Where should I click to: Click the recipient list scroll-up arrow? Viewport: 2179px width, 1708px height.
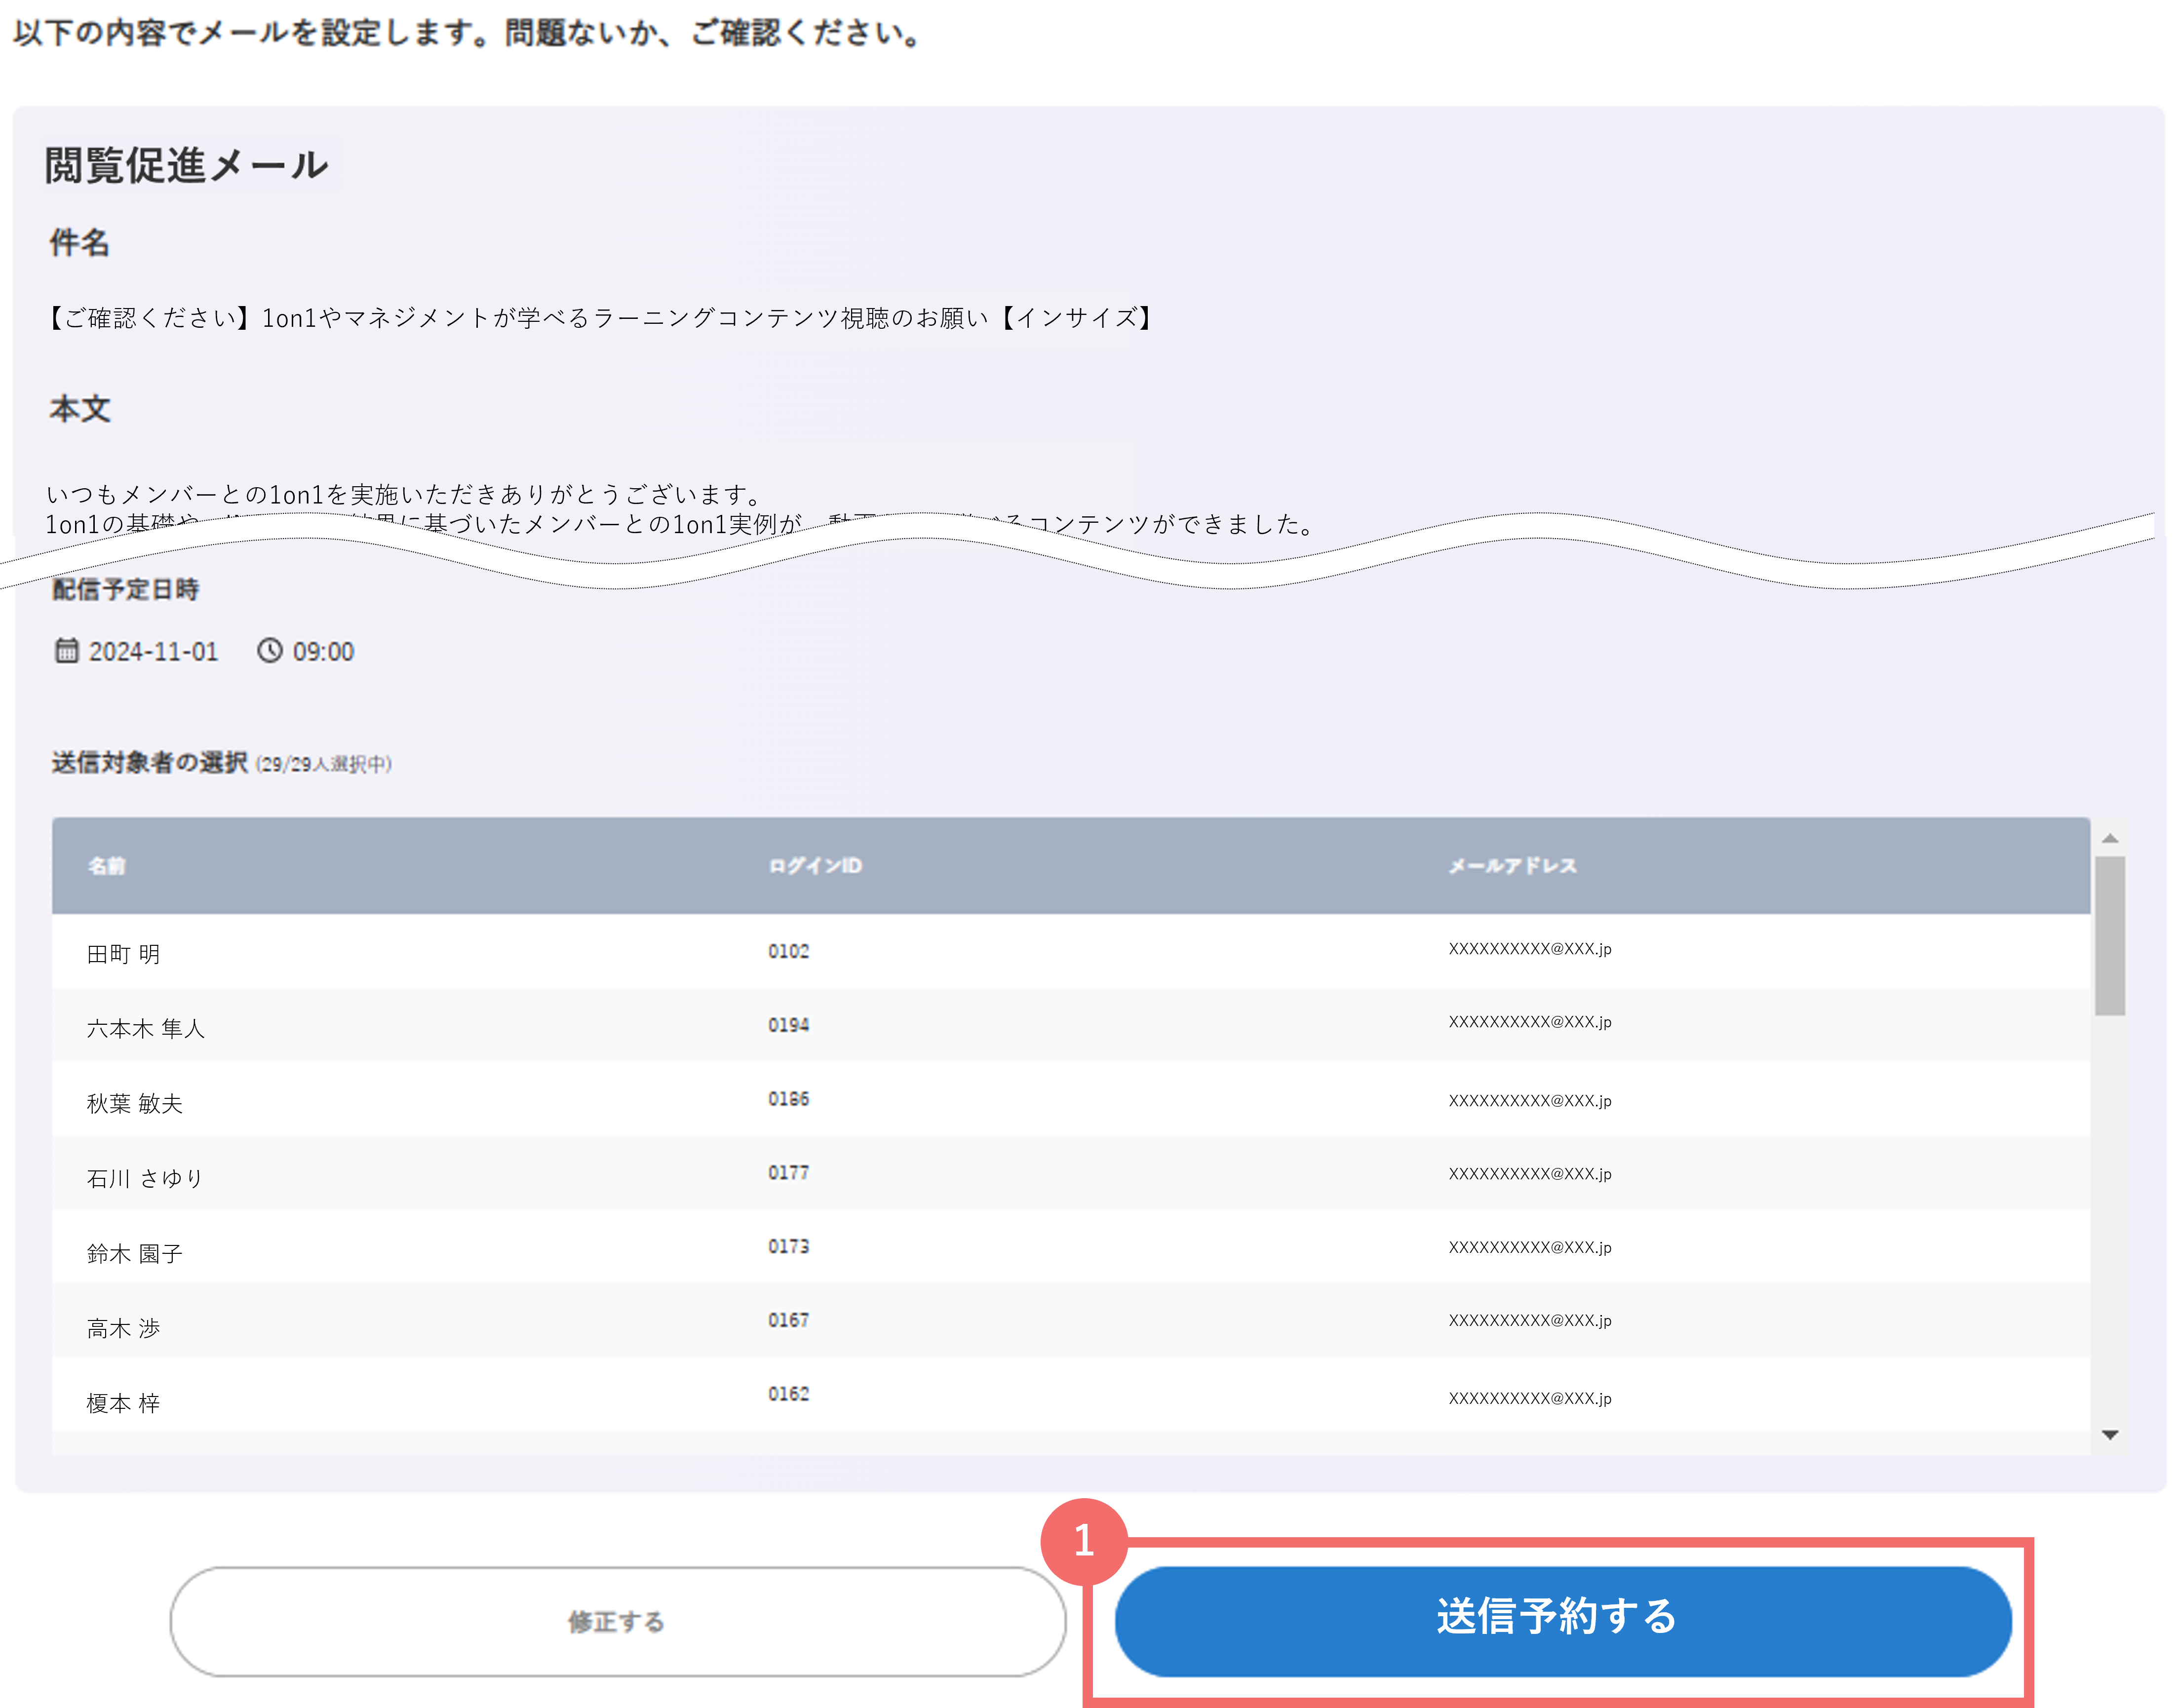2110,838
